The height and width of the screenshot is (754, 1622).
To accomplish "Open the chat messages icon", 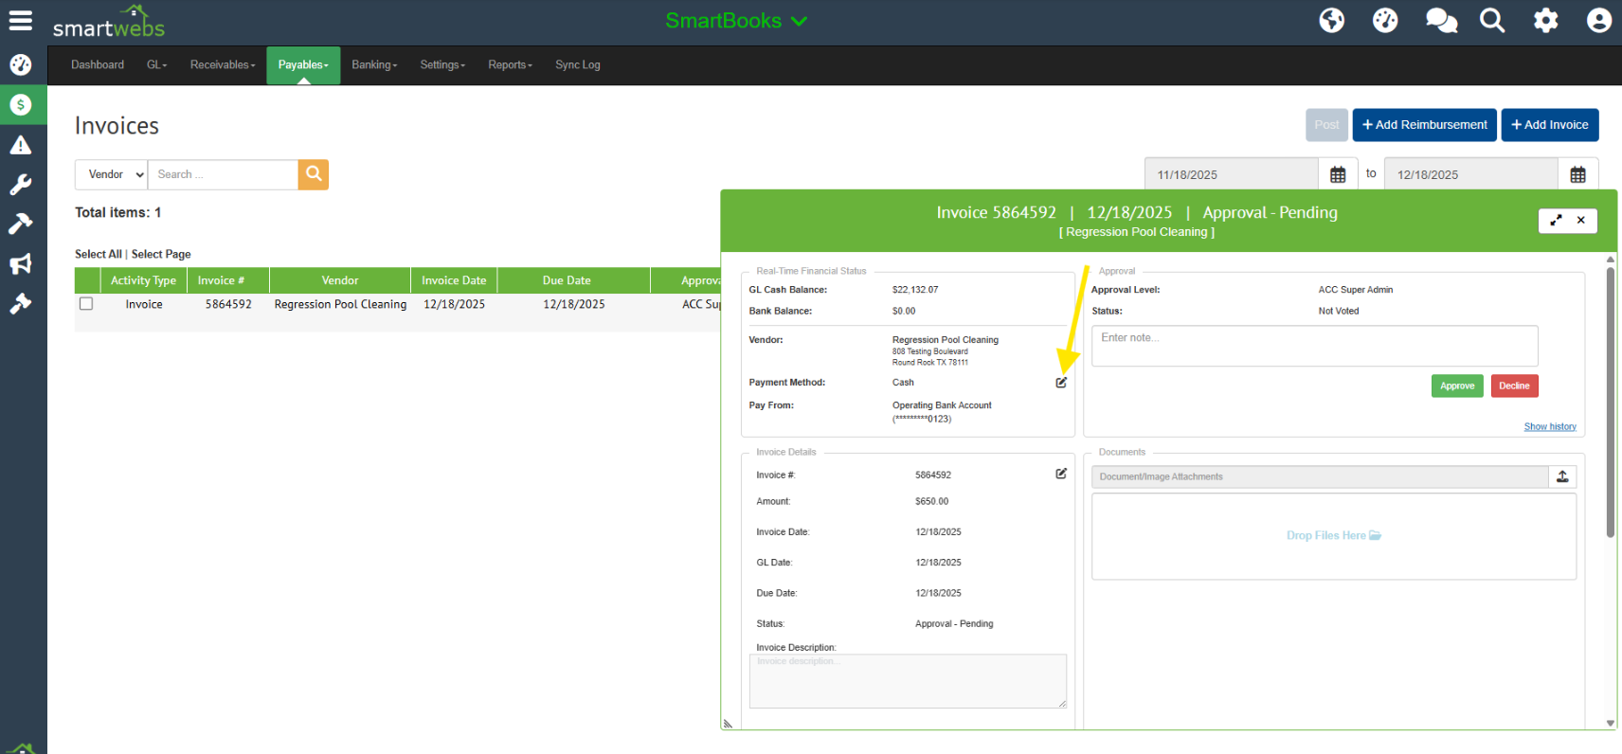I will pos(1440,21).
